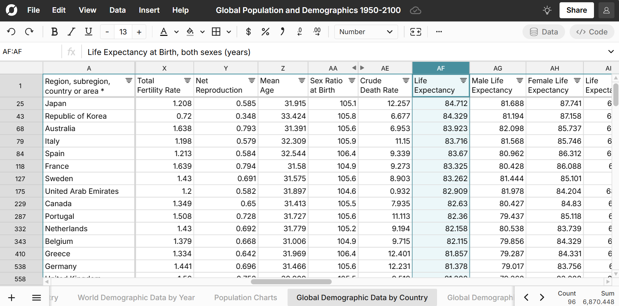This screenshot has height=306, width=619.
Task: Toggle italic formatting
Action: [x=71, y=32]
